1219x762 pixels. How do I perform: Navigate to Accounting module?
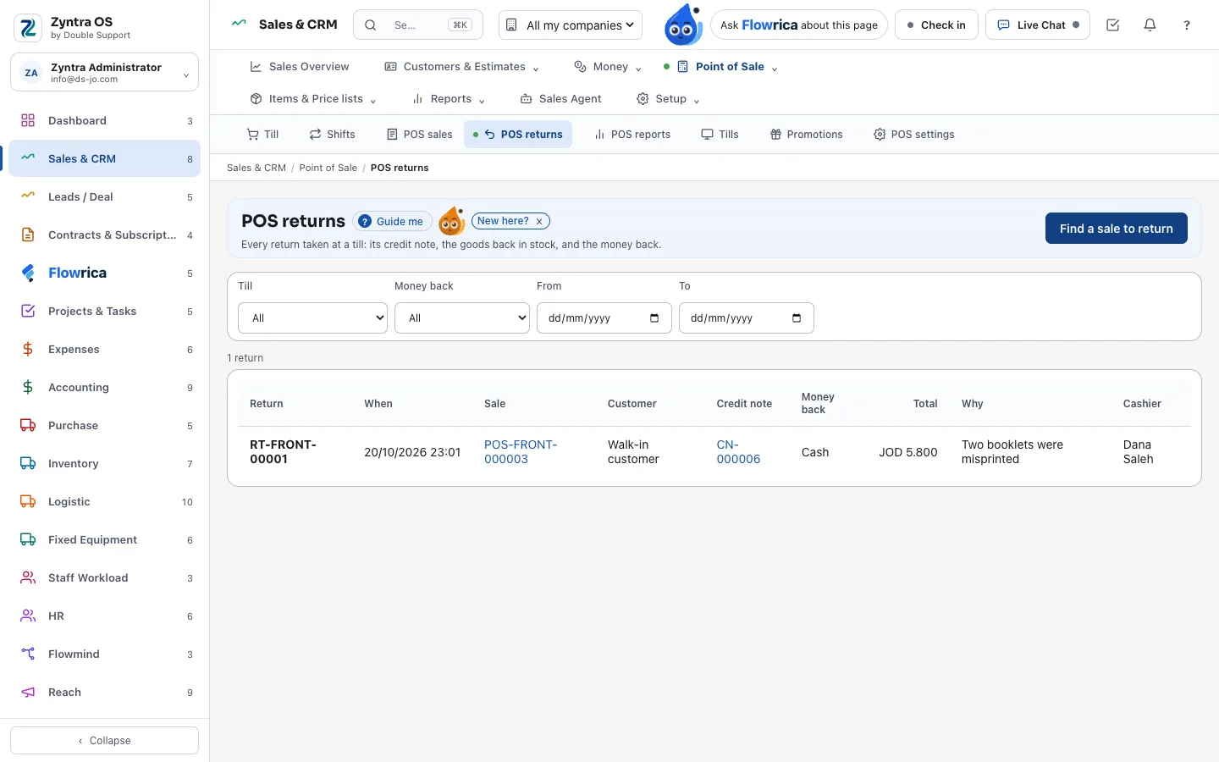(x=105, y=387)
